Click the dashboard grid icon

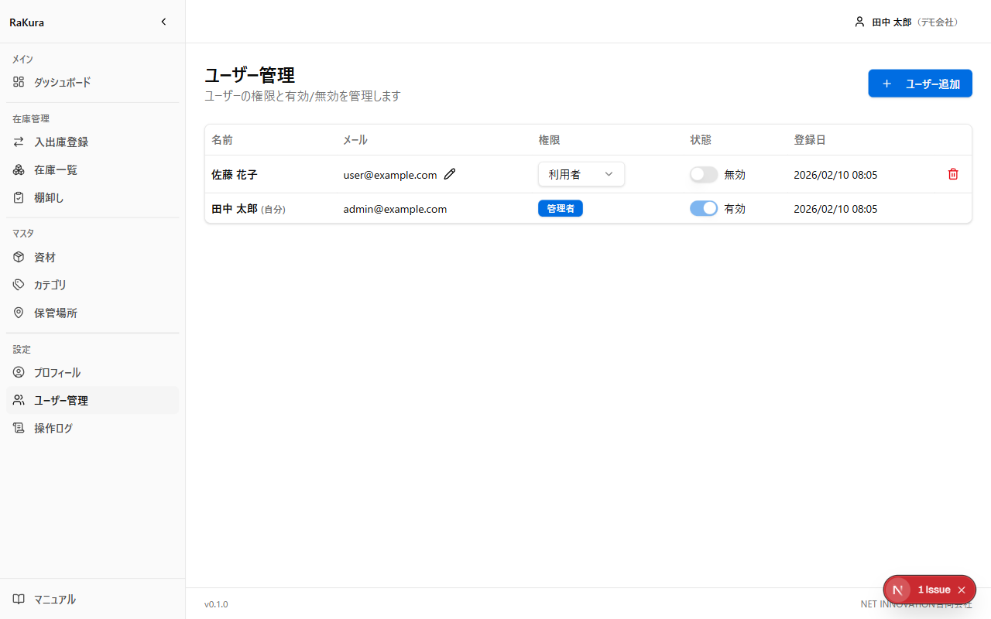pos(19,82)
